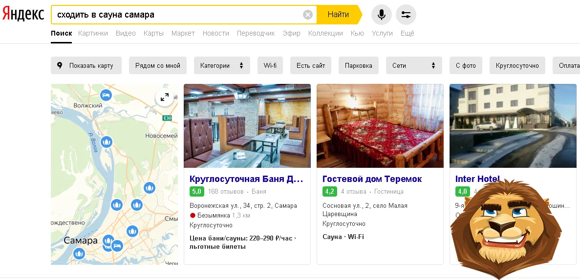
Task: Click the 4 отзыва text
Action: [354, 192]
